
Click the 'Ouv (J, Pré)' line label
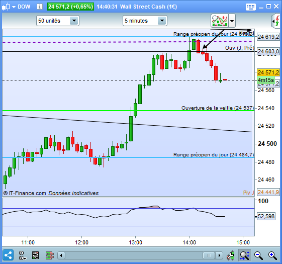[240, 48]
